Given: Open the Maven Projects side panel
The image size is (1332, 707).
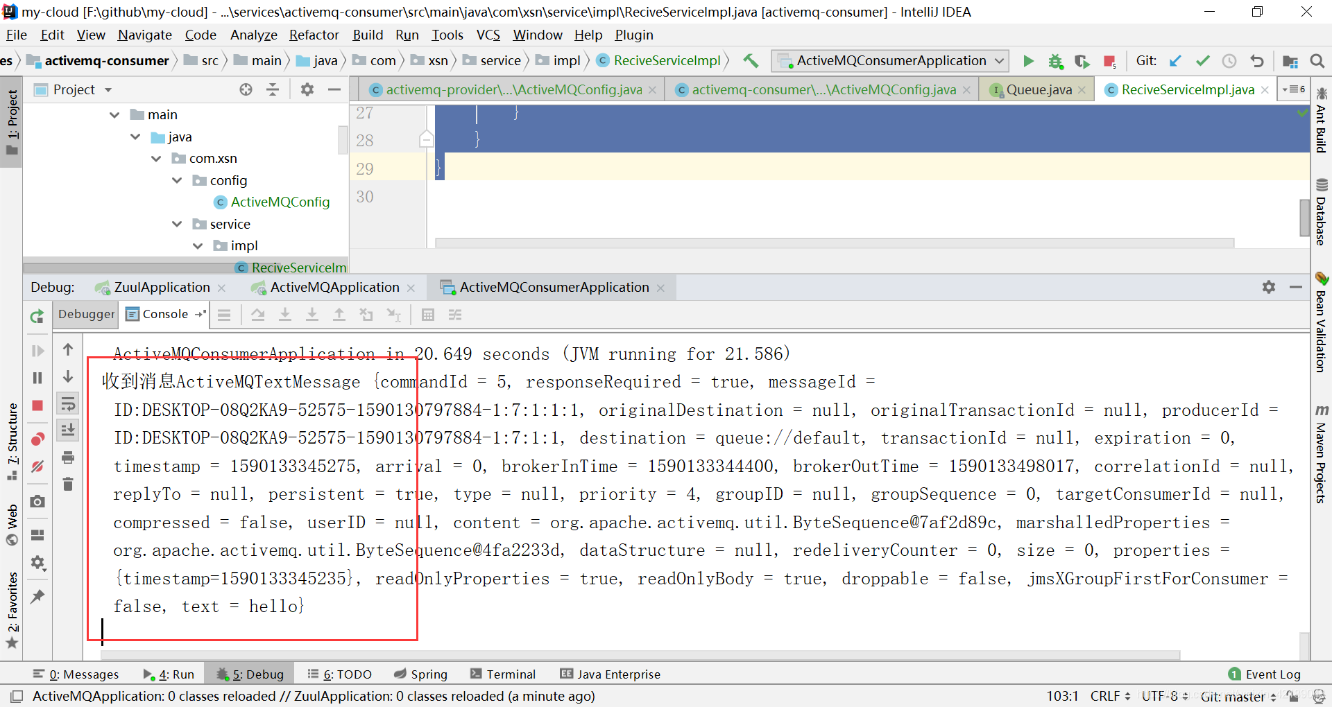Looking at the screenshot, I should point(1321,454).
